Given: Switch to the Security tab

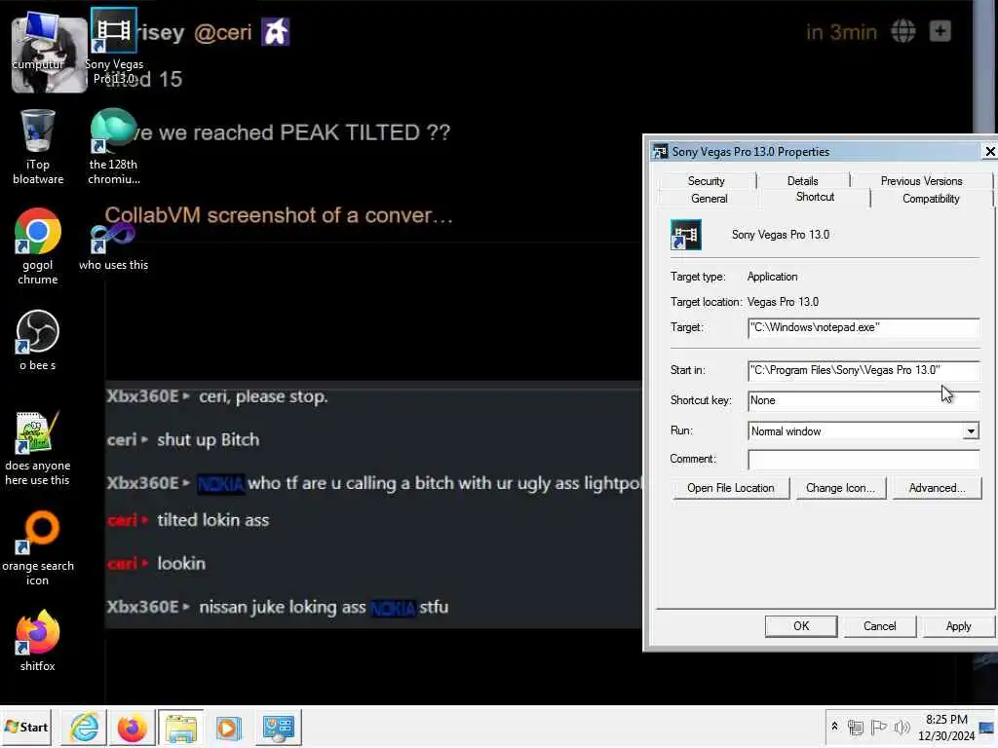Looking at the screenshot, I should coord(706,181).
